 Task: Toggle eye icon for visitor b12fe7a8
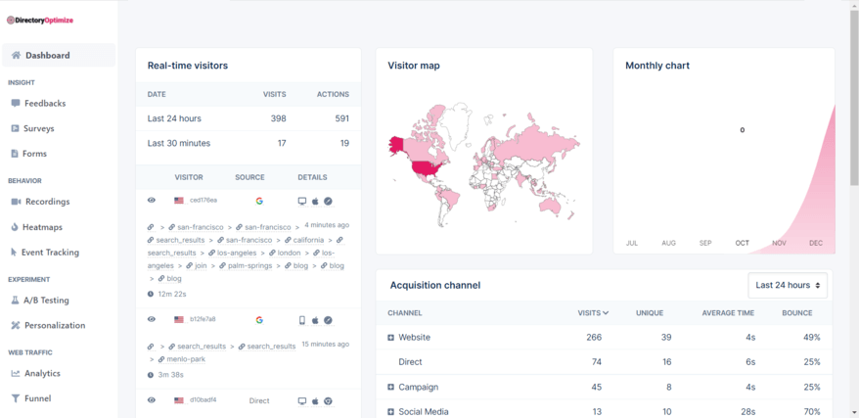pos(152,320)
